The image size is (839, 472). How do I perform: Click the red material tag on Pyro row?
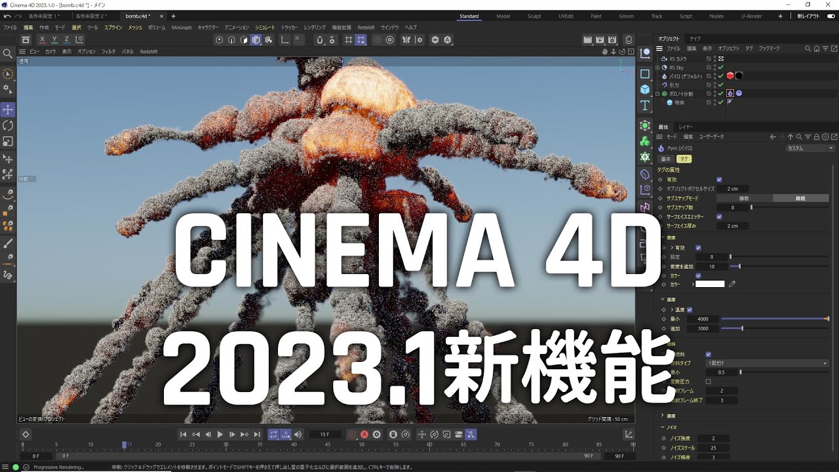pos(730,75)
